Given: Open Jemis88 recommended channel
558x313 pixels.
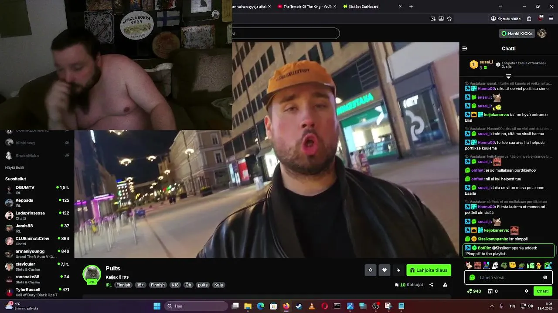Looking at the screenshot, I should (37, 228).
